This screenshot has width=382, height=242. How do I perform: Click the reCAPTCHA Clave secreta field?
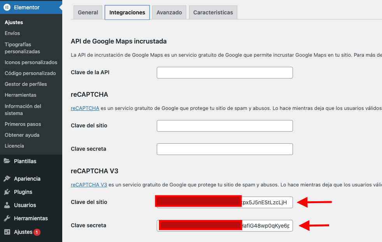pos(224,149)
